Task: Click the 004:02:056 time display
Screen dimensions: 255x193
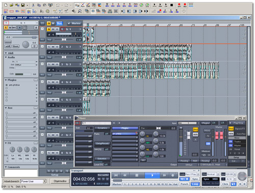Action: 84,179
